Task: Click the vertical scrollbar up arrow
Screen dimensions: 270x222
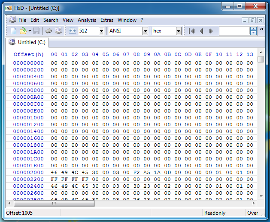Action: (261, 52)
